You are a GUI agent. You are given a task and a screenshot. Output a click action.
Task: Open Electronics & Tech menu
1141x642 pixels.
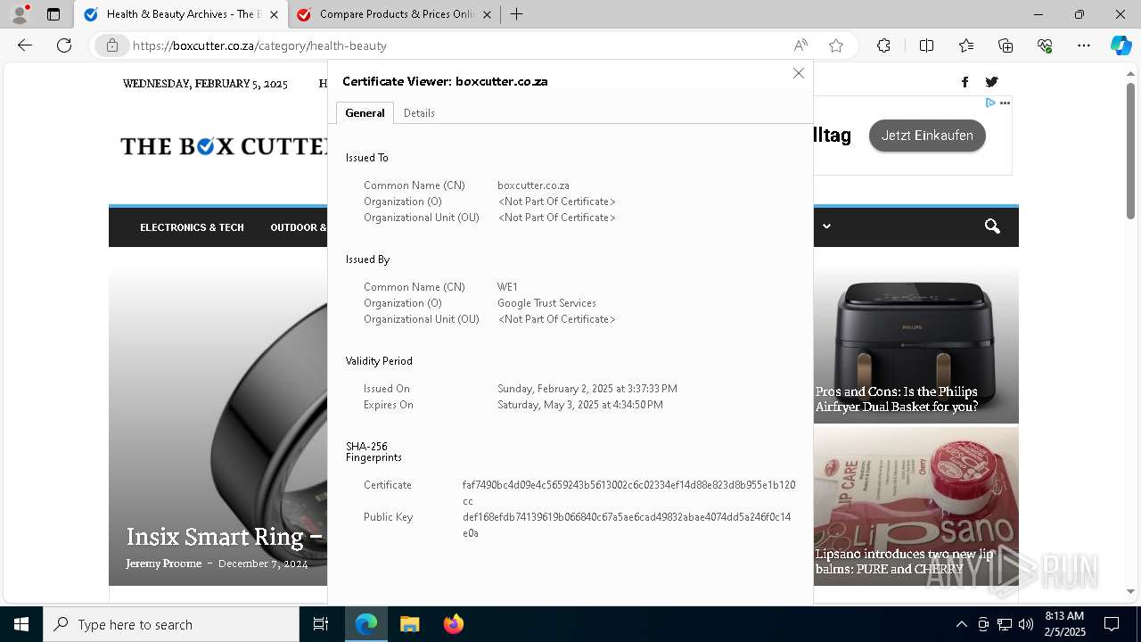tap(192, 227)
